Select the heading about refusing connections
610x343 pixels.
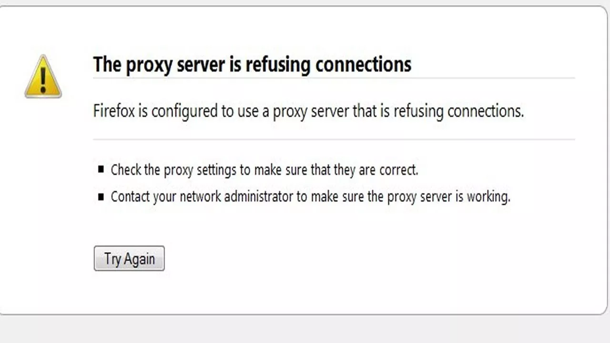252,64
